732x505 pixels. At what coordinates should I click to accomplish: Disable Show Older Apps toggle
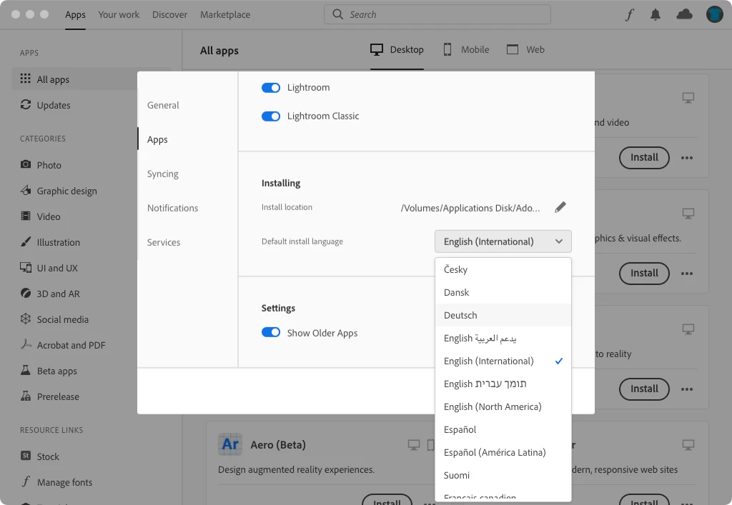[271, 332]
